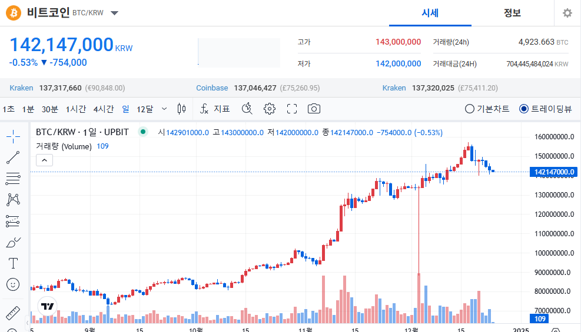Viewport: 581px width, 332px height.
Task: Click the Kraken link priced 137,320,025
Action: 394,88
